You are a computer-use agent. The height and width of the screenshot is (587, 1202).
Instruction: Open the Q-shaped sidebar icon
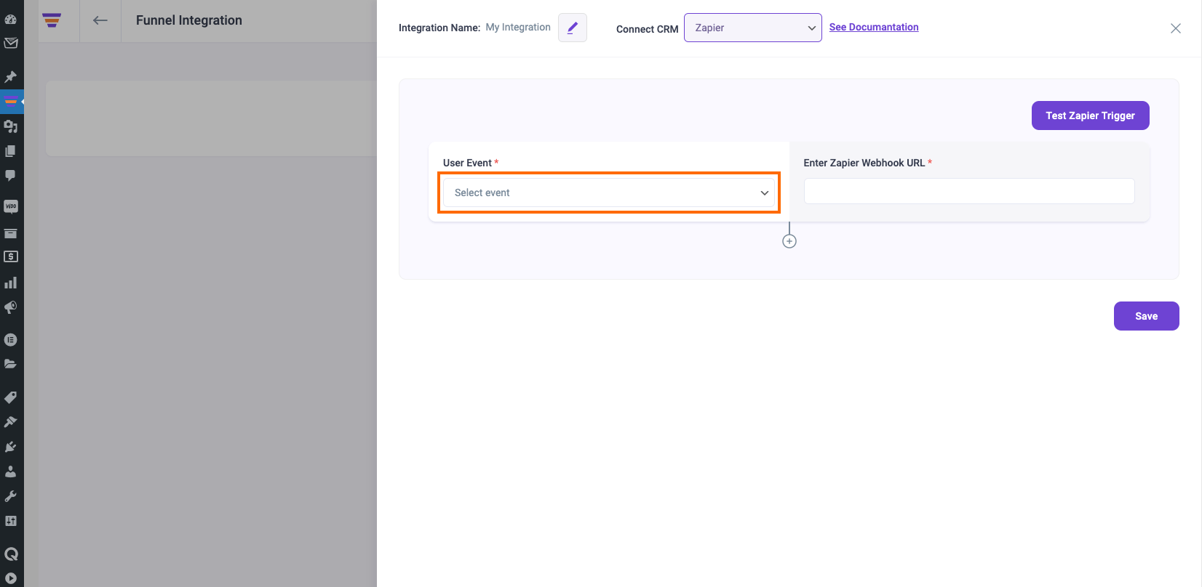pos(11,554)
